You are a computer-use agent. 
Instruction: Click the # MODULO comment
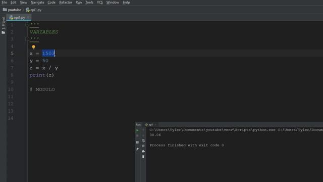42,89
